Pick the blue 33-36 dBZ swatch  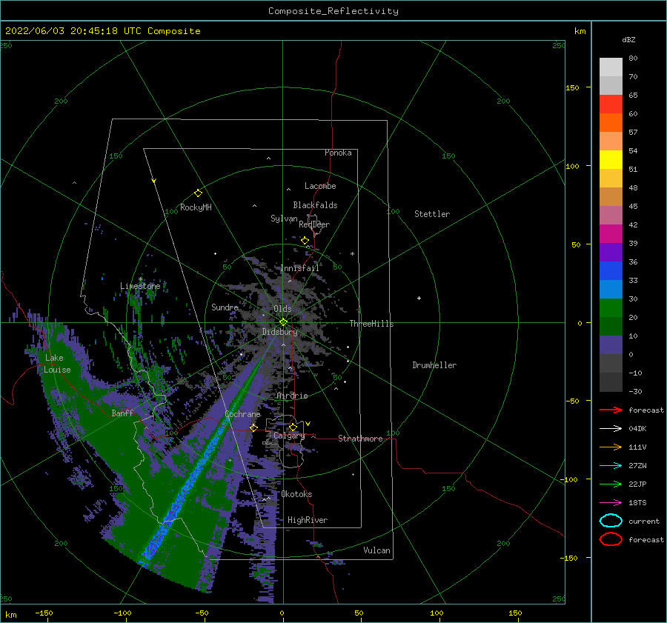611,271
